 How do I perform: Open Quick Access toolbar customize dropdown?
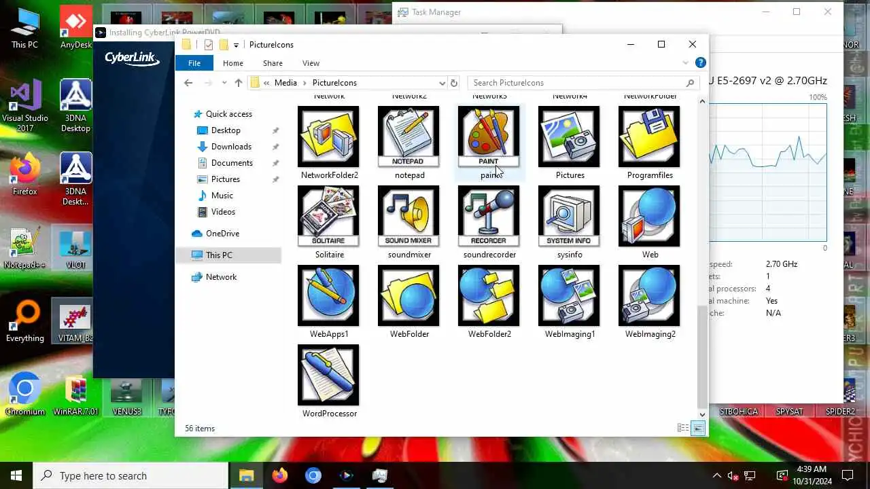[x=236, y=45]
